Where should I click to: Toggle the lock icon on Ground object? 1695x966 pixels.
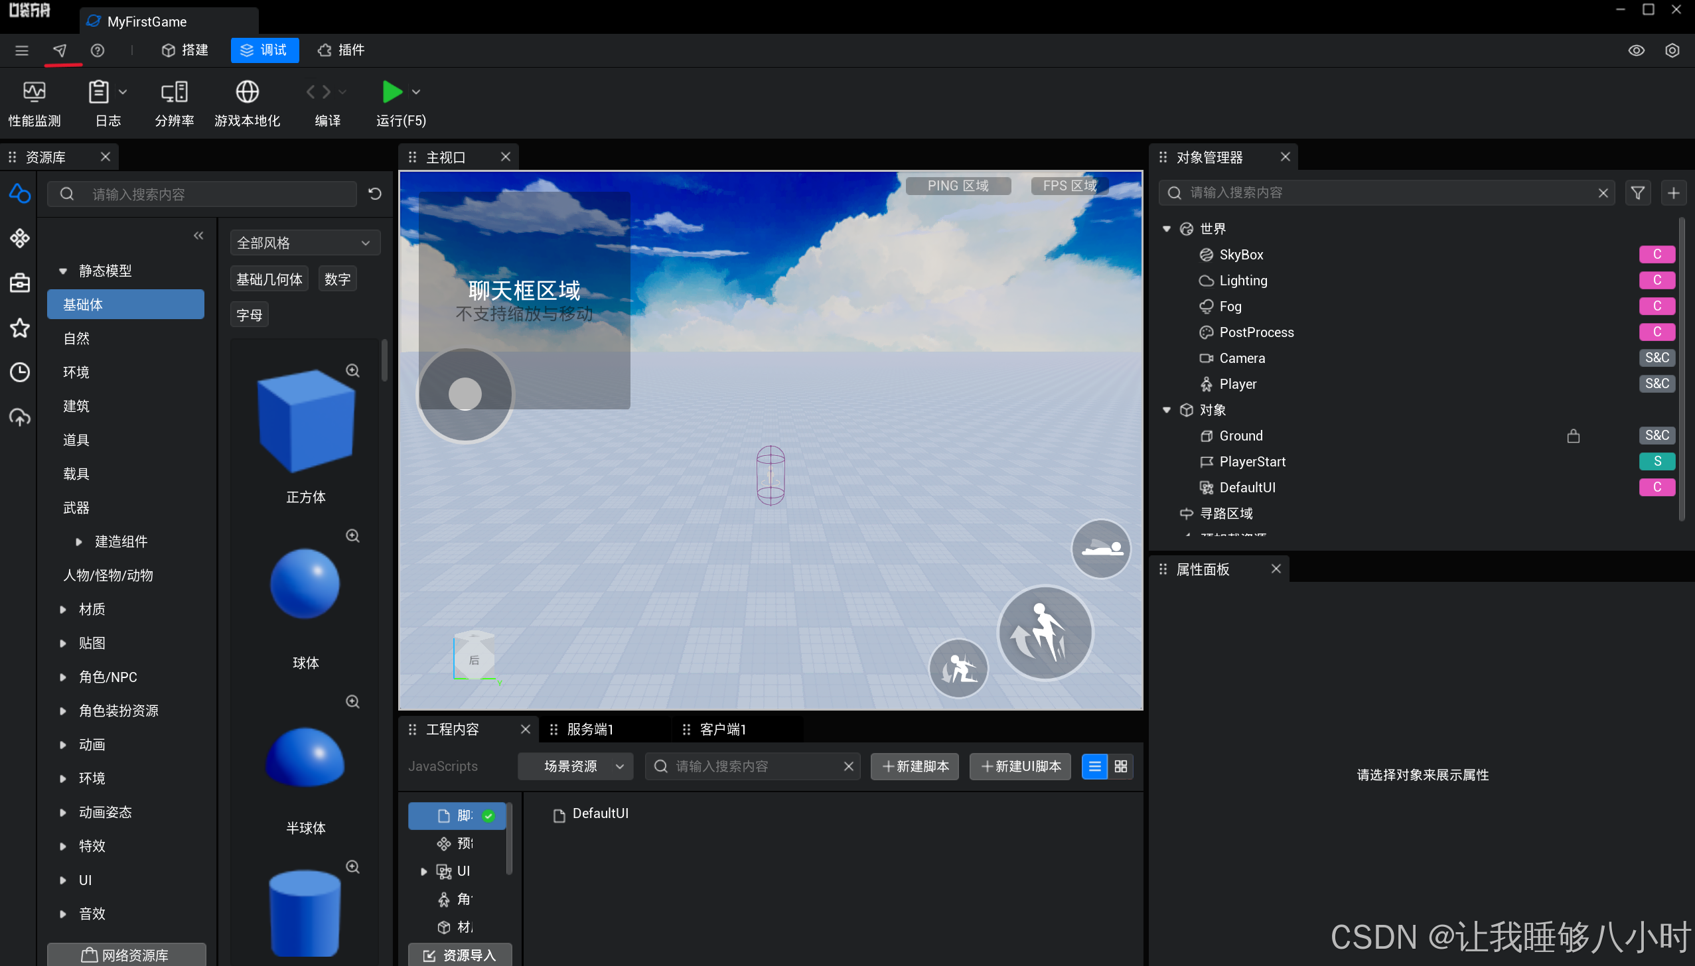click(x=1573, y=436)
